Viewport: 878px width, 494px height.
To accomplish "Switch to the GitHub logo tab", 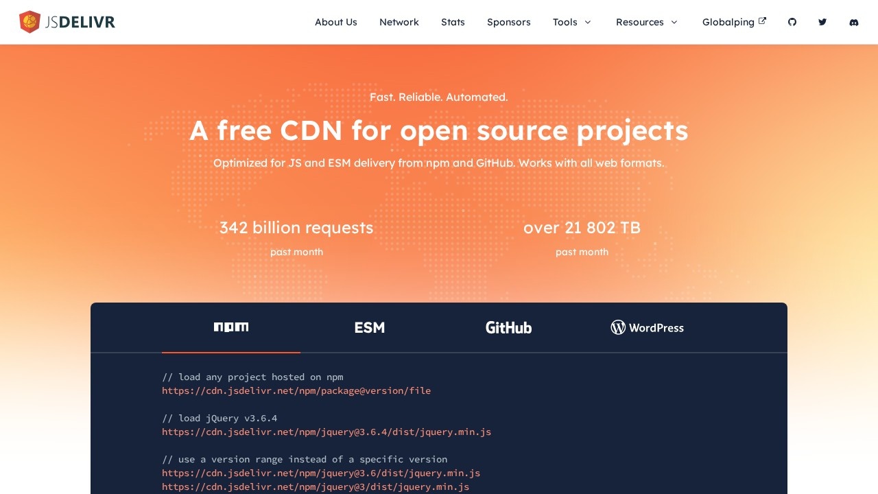I will 508,327.
